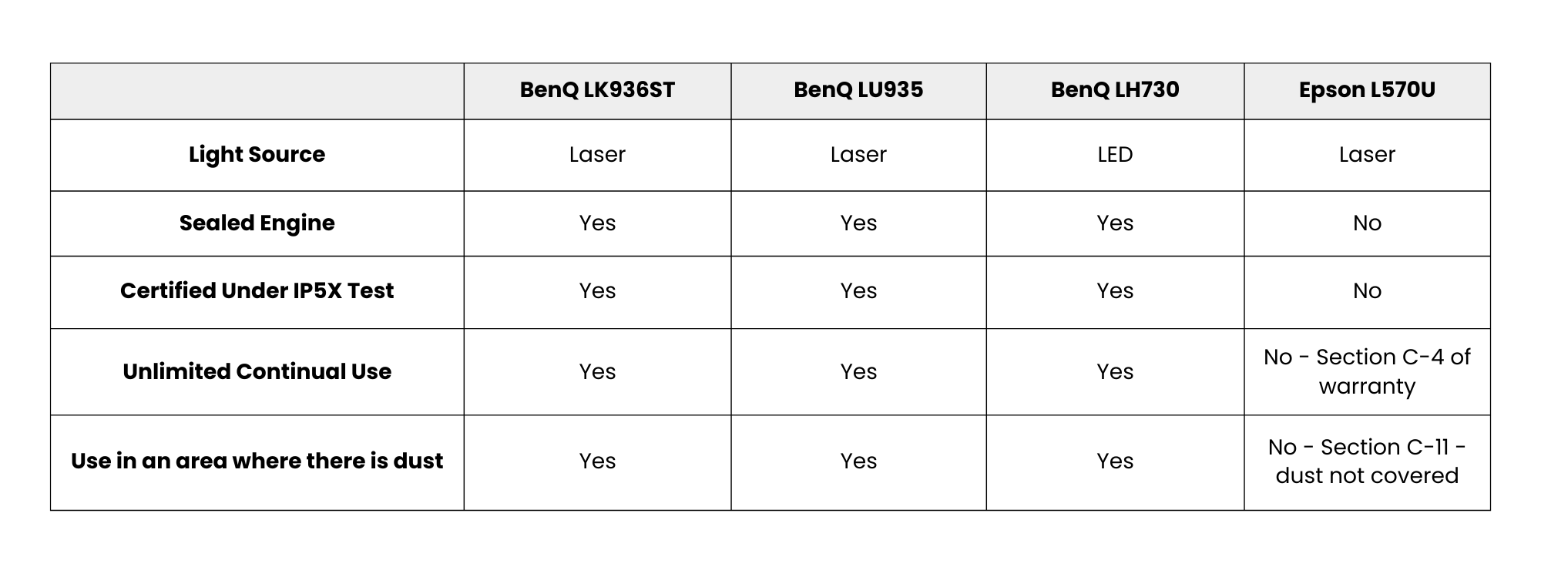Select the BenQ LU935 column header
This screenshot has height=577, width=1541.
click(858, 90)
